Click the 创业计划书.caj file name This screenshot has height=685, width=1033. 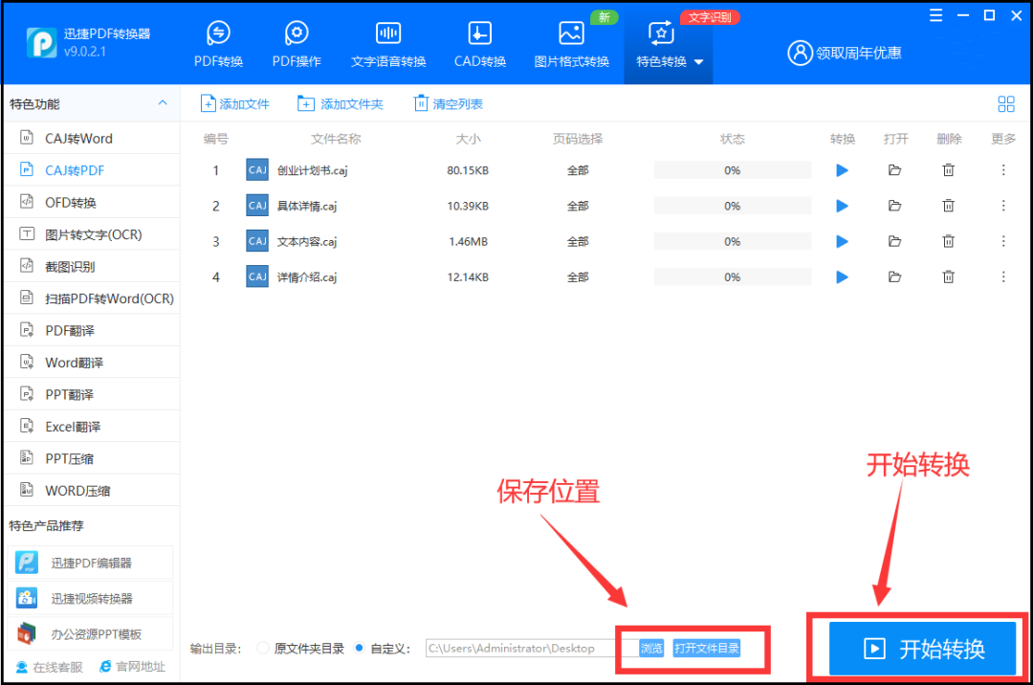tap(312, 170)
